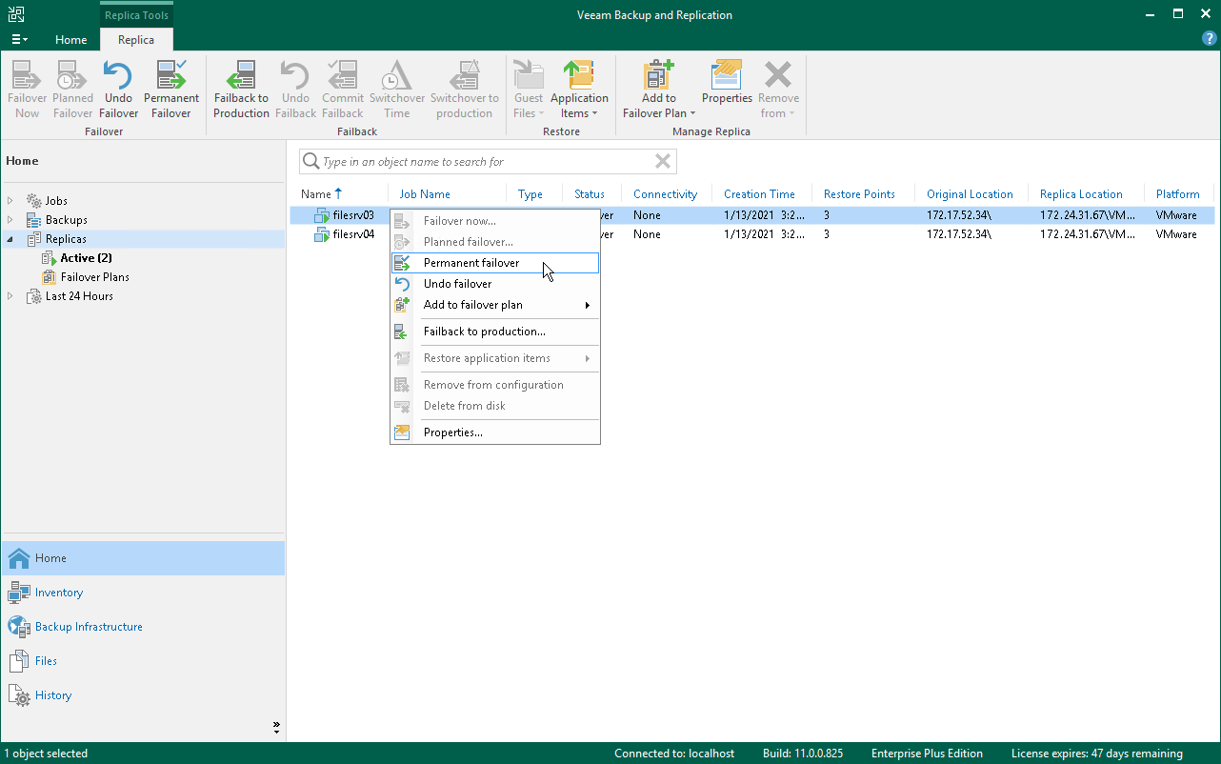
Task: Expand the Jobs tree node
Action: 10,201
